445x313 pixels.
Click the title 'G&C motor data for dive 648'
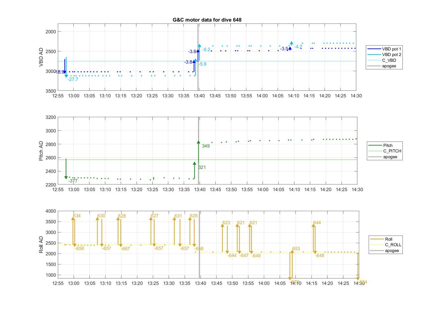(x=207, y=20)
